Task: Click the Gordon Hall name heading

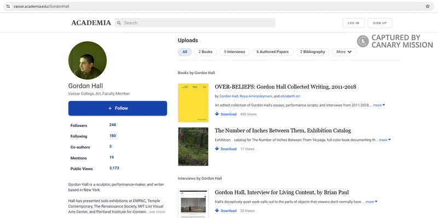Action: (x=85, y=86)
